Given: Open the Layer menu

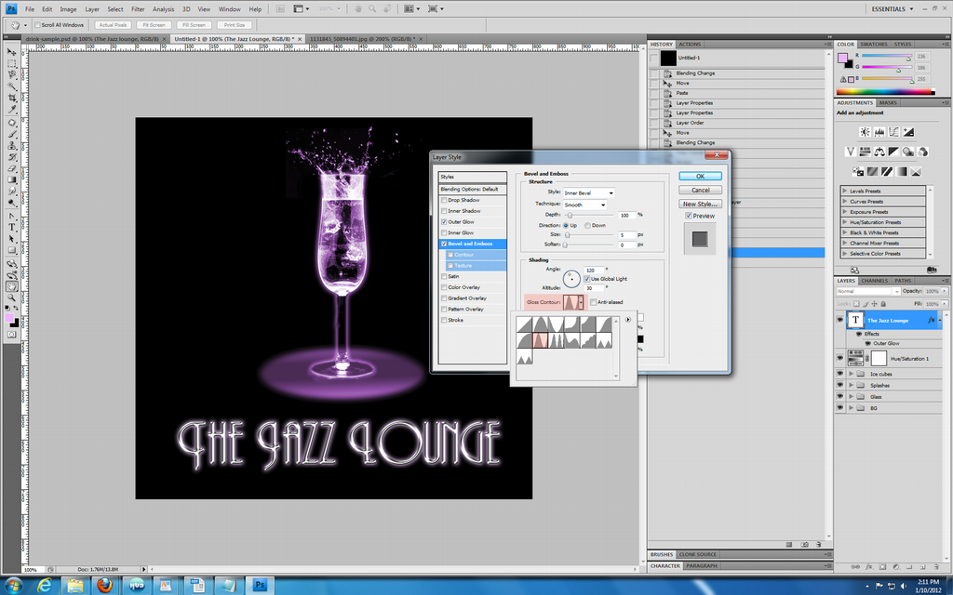Looking at the screenshot, I should point(92,9).
